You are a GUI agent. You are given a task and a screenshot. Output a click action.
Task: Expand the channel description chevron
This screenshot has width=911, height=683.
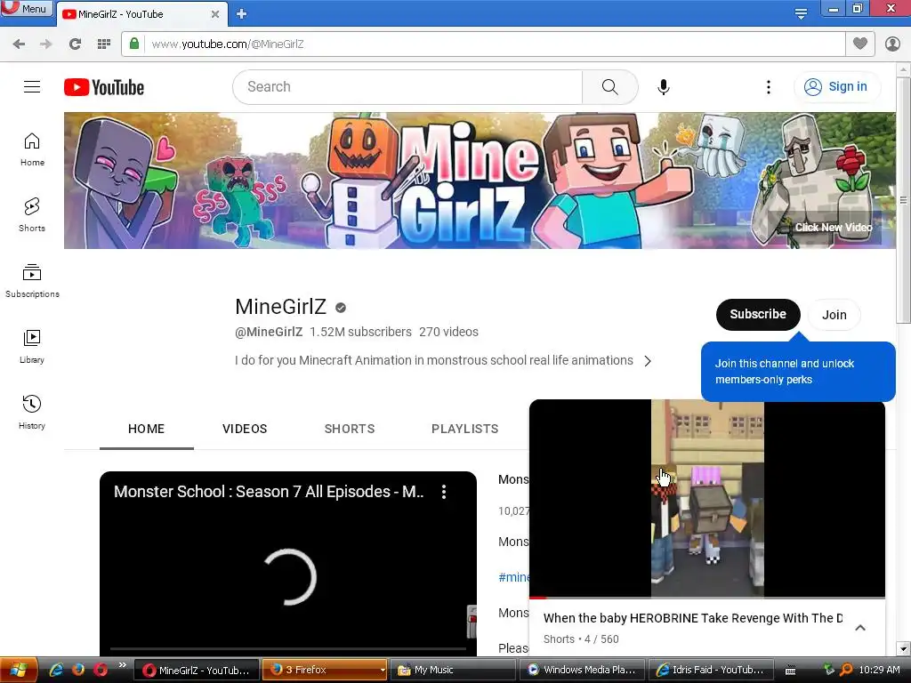(648, 361)
